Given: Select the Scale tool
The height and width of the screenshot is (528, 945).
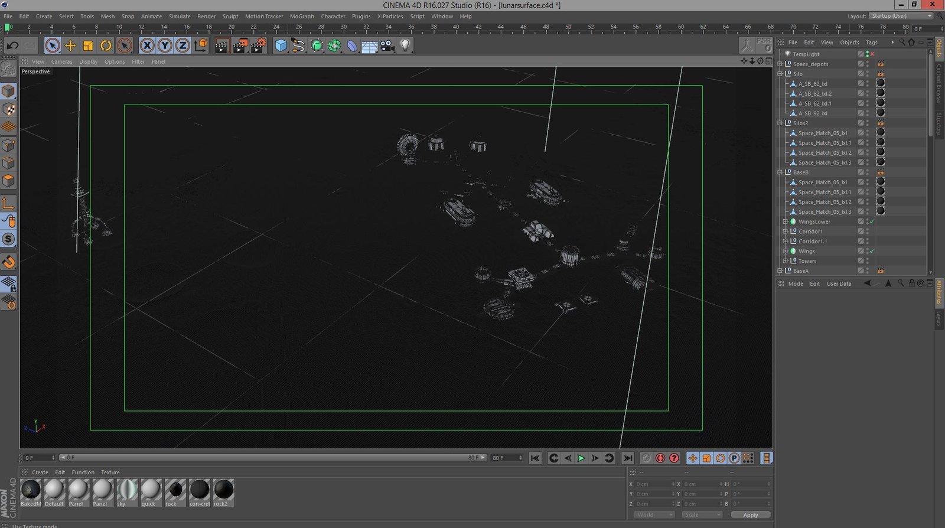Looking at the screenshot, I should [x=88, y=45].
